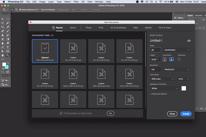Select the Type tool
This screenshot has width=206, height=137.
click(x=8, y=47)
